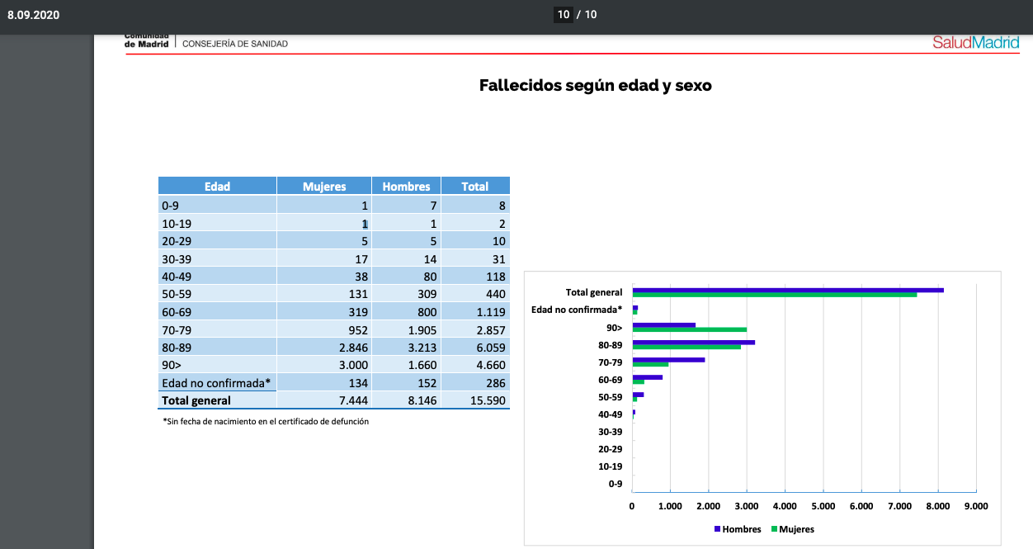Click the total value 1.119
The height and width of the screenshot is (549, 1033).
tap(489, 311)
